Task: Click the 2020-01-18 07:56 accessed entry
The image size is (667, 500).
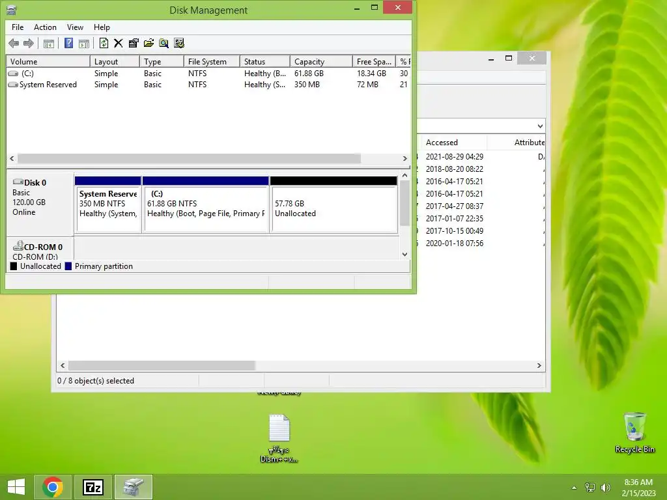Action: click(x=454, y=243)
